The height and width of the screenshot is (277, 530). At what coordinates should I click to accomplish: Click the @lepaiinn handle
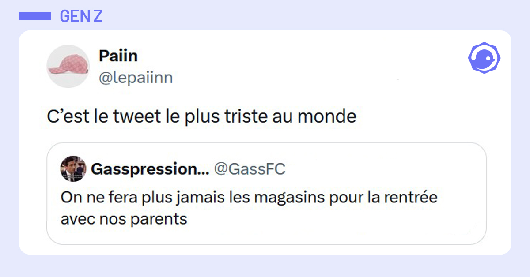(x=136, y=78)
